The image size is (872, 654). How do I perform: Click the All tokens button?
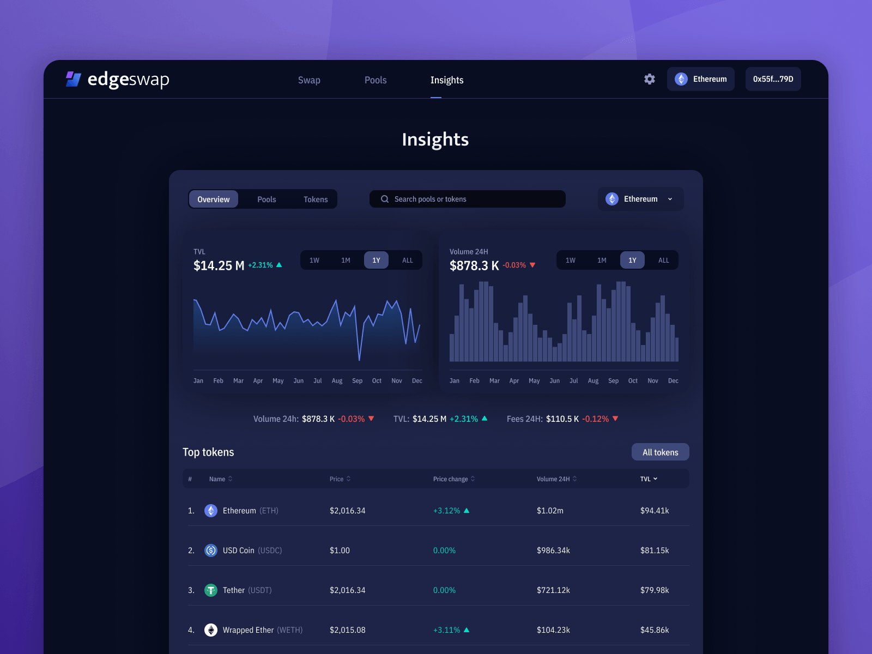(x=661, y=452)
